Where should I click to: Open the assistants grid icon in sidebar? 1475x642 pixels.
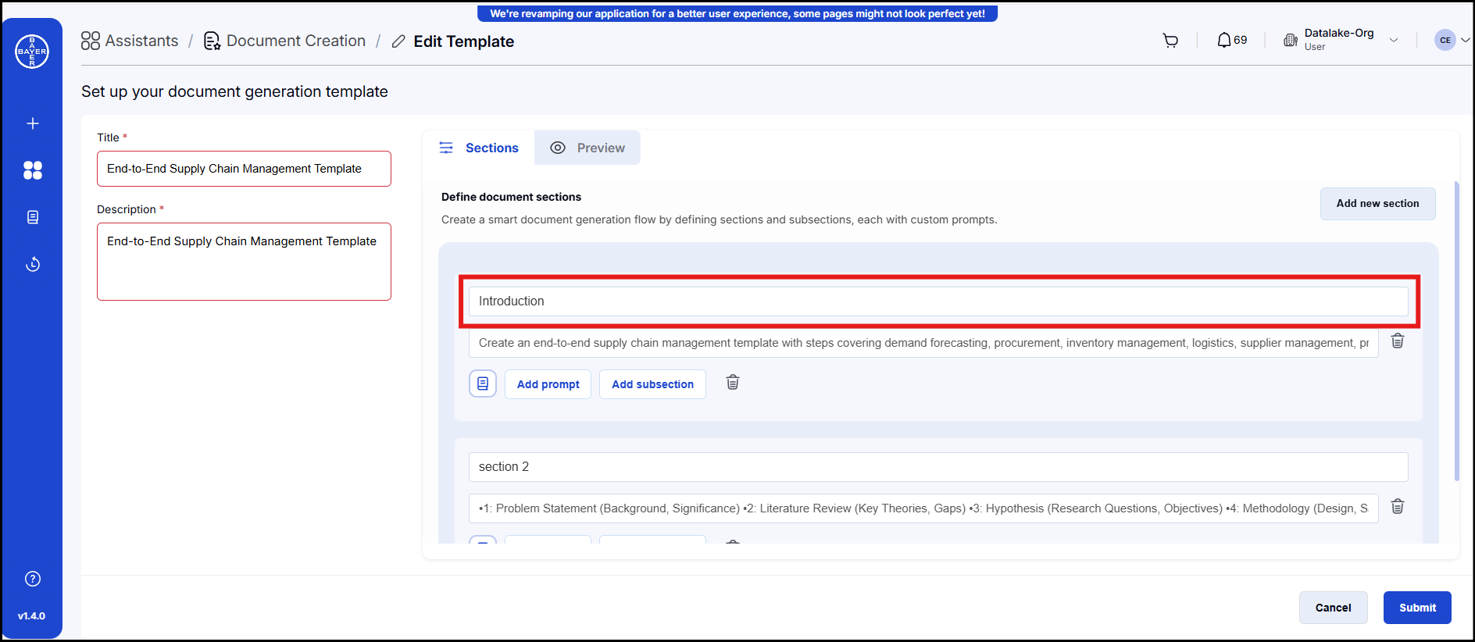[33, 170]
